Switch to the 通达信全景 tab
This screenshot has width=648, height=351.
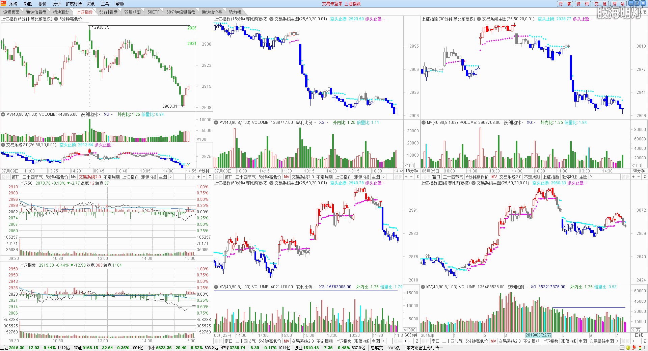tap(212, 12)
